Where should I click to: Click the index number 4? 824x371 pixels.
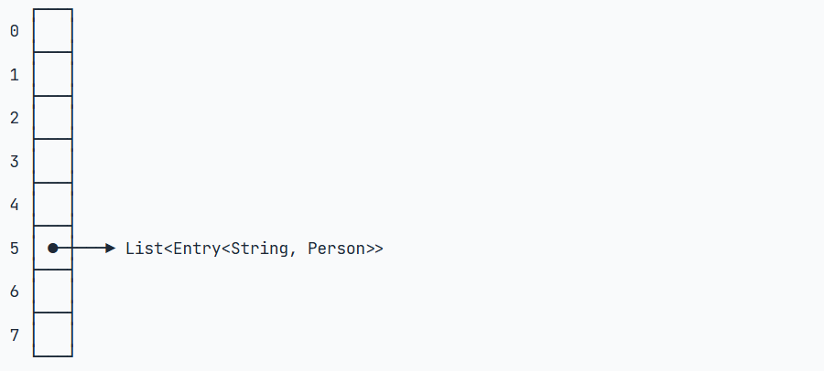pos(14,205)
